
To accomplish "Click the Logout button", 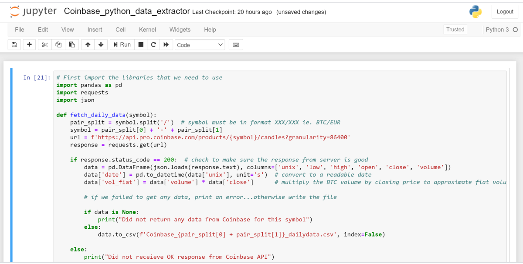I will pos(505,11).
